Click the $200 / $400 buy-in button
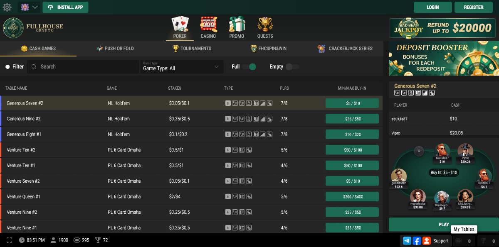This screenshot has width=499, height=247. point(352,197)
